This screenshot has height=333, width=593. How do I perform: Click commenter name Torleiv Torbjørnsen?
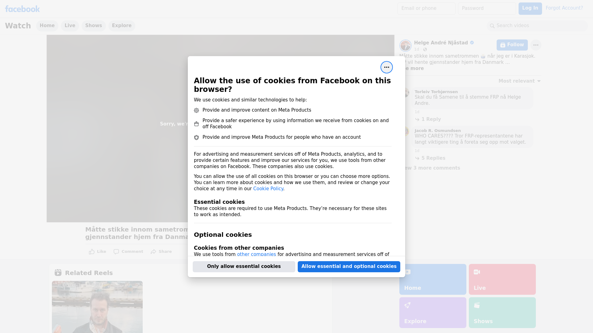(436, 92)
